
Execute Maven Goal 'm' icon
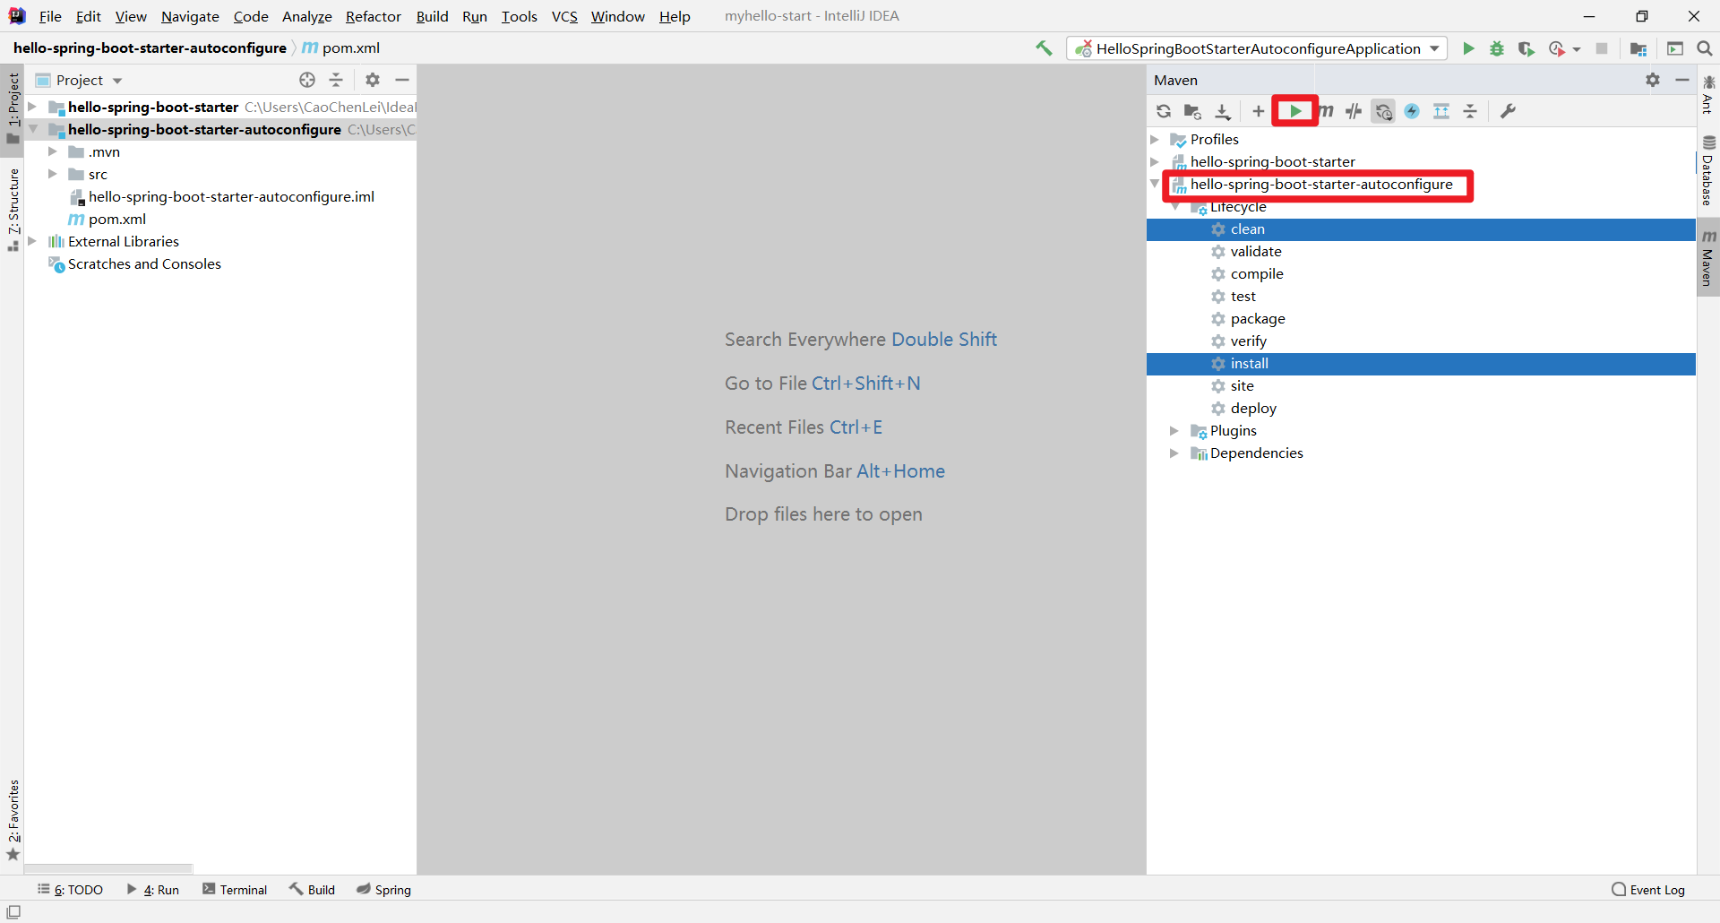click(x=1326, y=111)
